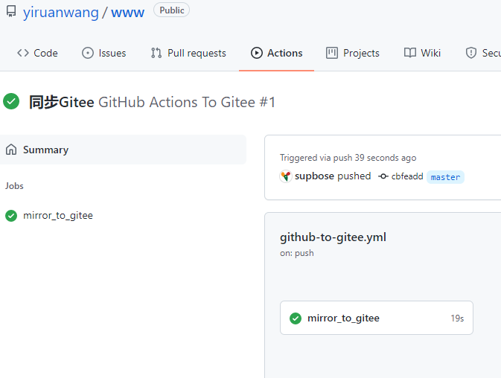Select the Actions tab
This screenshot has height=378, width=501.
[277, 53]
